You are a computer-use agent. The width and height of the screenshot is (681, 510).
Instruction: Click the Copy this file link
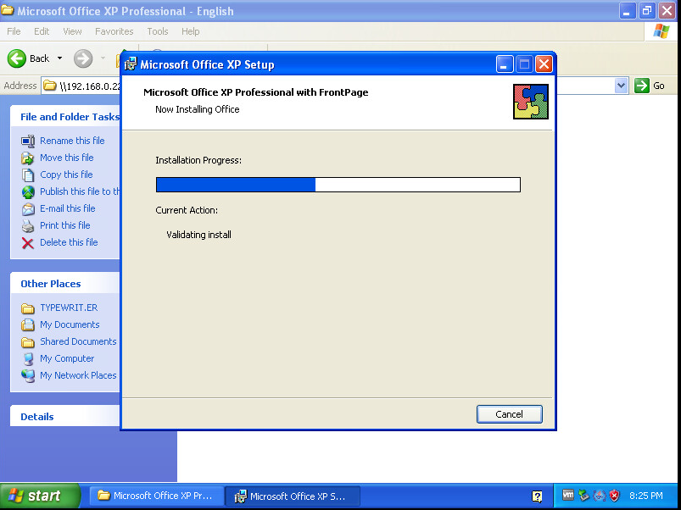coord(66,175)
